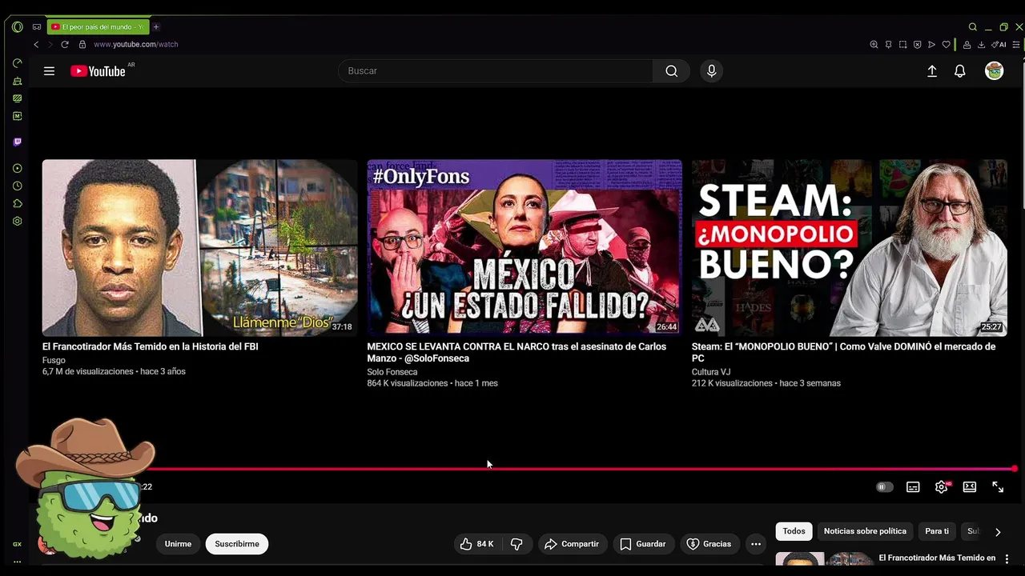Save video with Guardar button

coord(643,544)
